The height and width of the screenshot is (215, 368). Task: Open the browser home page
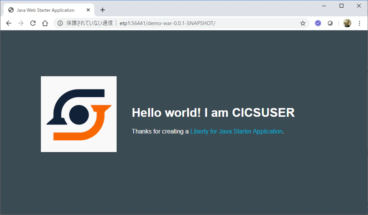(45, 23)
